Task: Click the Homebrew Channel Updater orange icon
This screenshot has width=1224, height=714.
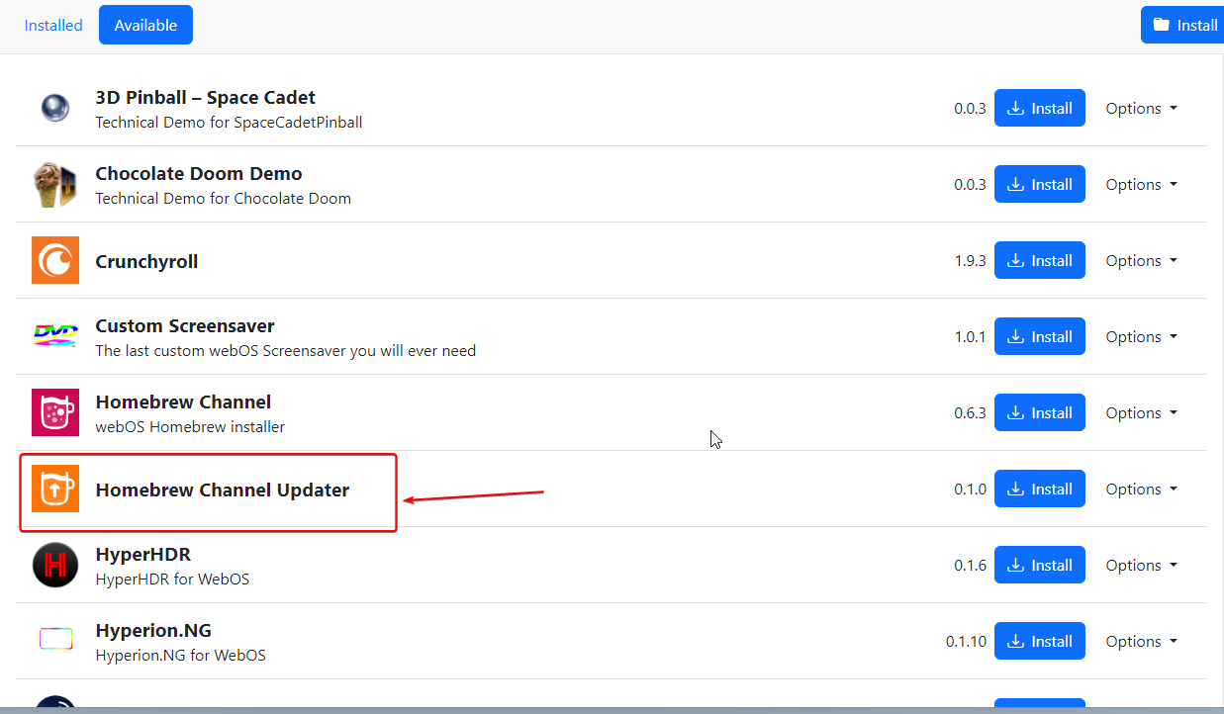Action: coord(55,490)
